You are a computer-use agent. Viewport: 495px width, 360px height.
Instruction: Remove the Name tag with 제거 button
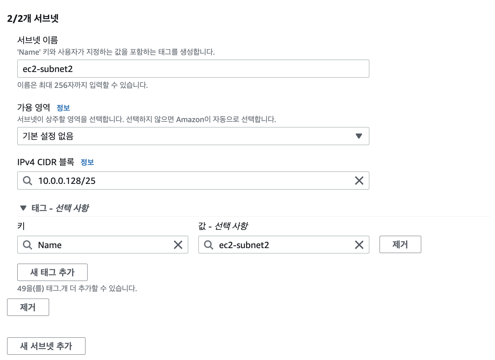400,245
